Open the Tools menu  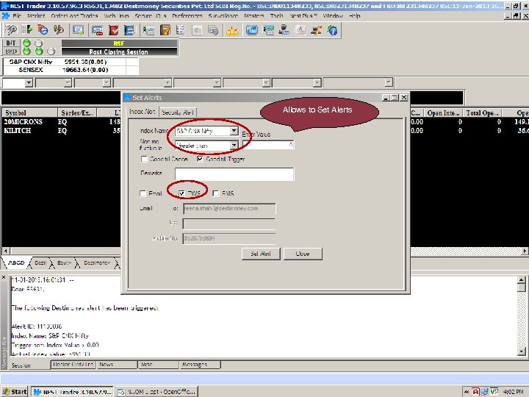coord(277,15)
